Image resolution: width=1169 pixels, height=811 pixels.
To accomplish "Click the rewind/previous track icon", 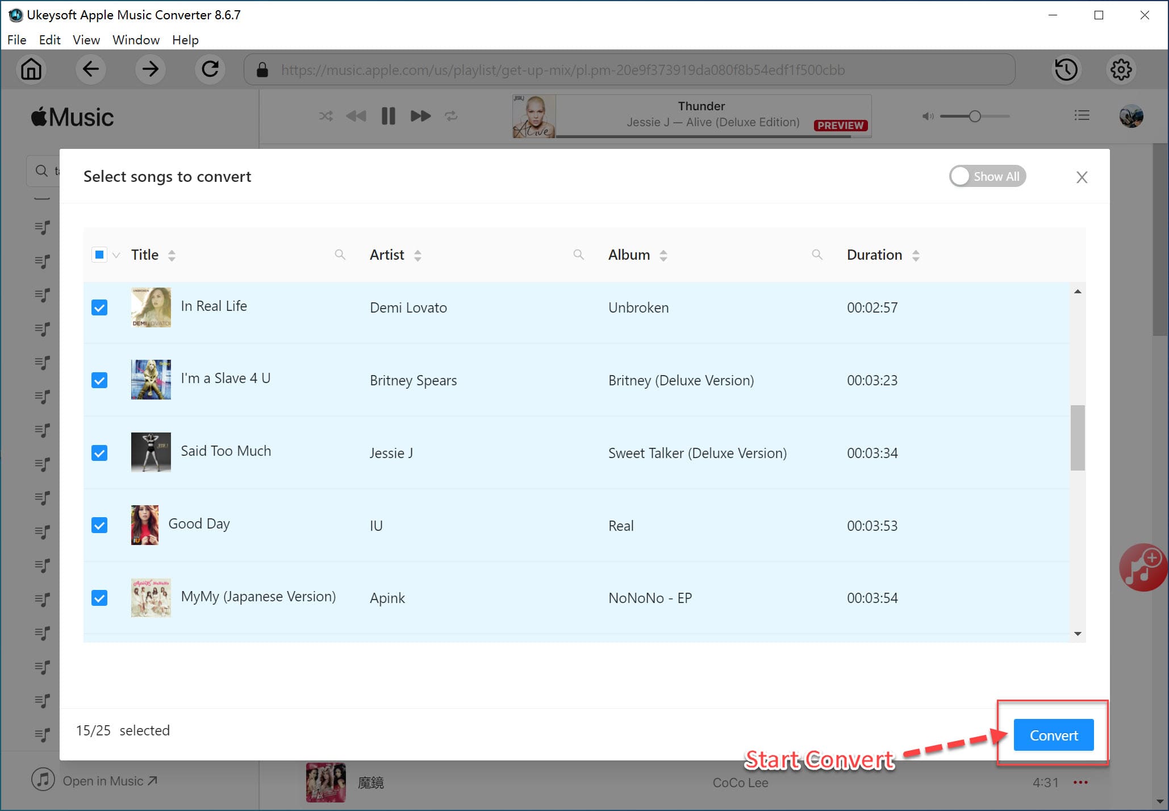I will (356, 115).
